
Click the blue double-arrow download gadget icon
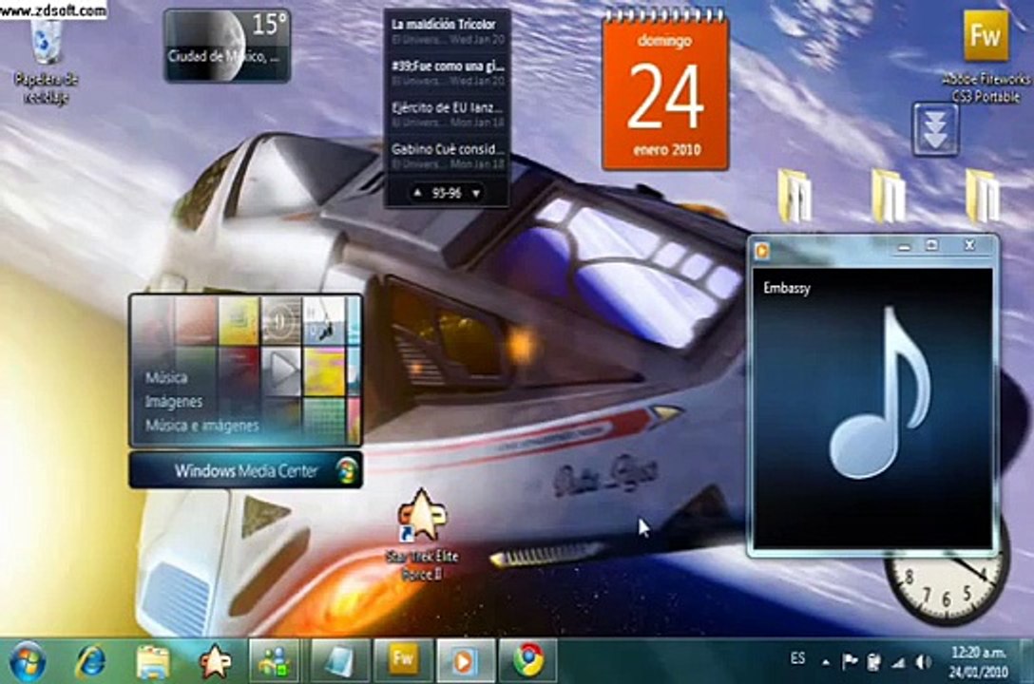coord(935,129)
